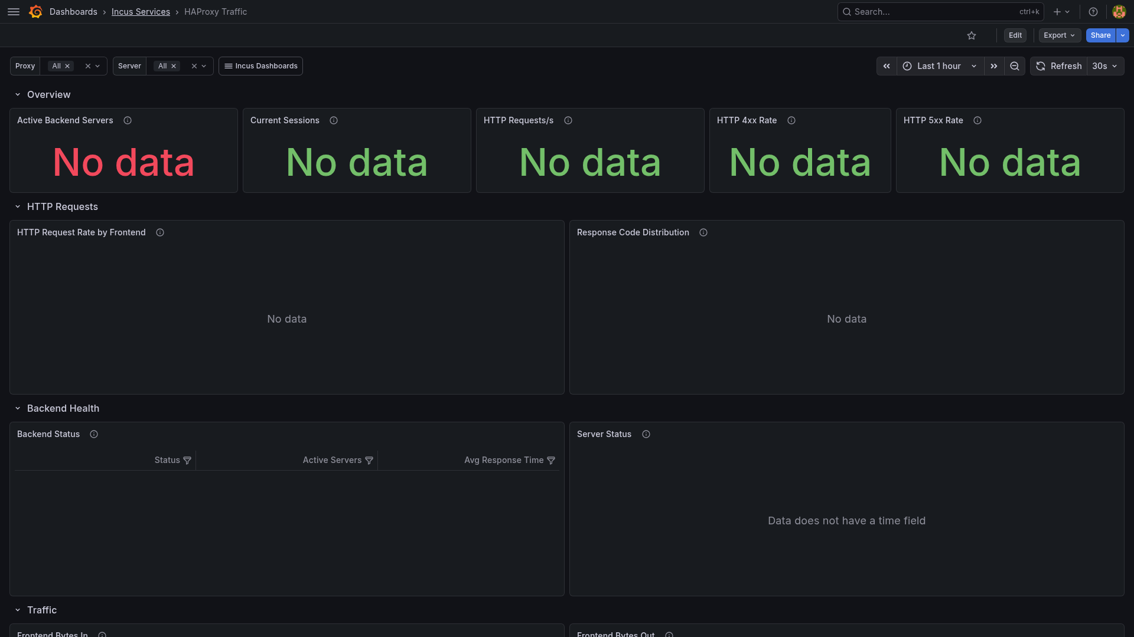Viewport: 1134px width, 637px height.
Task: Collapse the Backend Health row
Action: point(18,409)
